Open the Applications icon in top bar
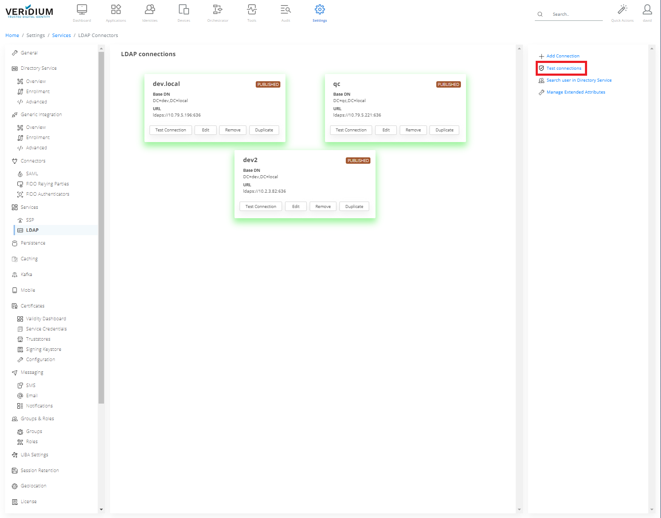This screenshot has height=518, width=661. coord(116,10)
